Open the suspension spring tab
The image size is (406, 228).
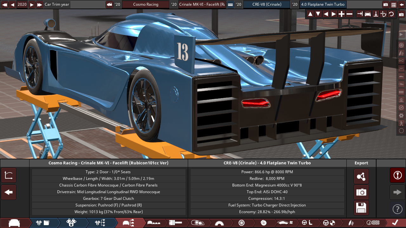pyautogui.click(x=351, y=223)
